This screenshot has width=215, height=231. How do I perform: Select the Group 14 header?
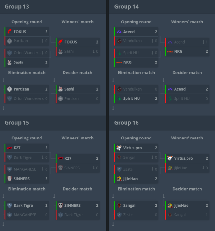pos(126,7)
